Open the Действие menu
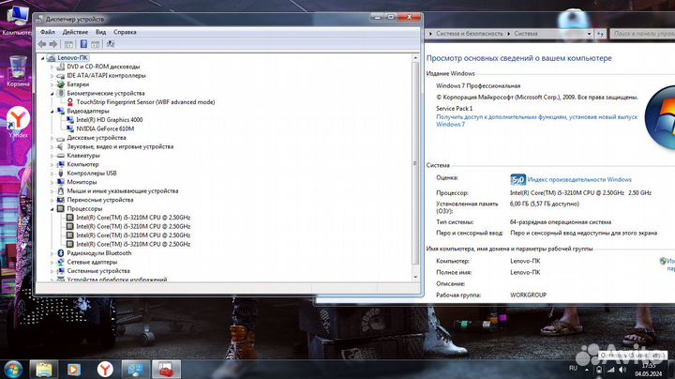 [75, 32]
